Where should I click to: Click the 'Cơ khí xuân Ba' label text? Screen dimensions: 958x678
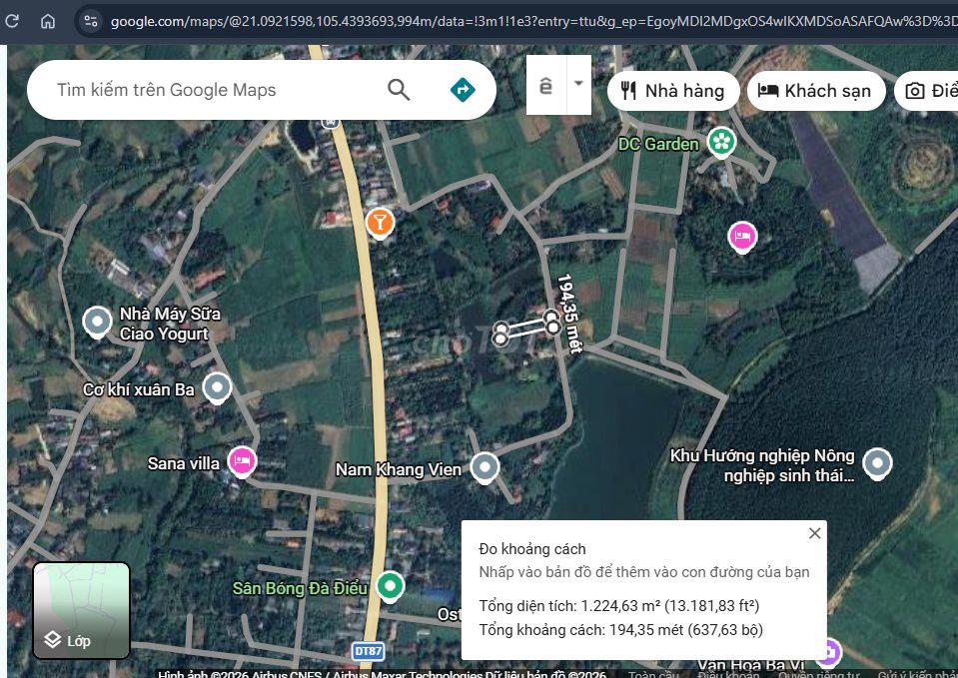coord(139,389)
